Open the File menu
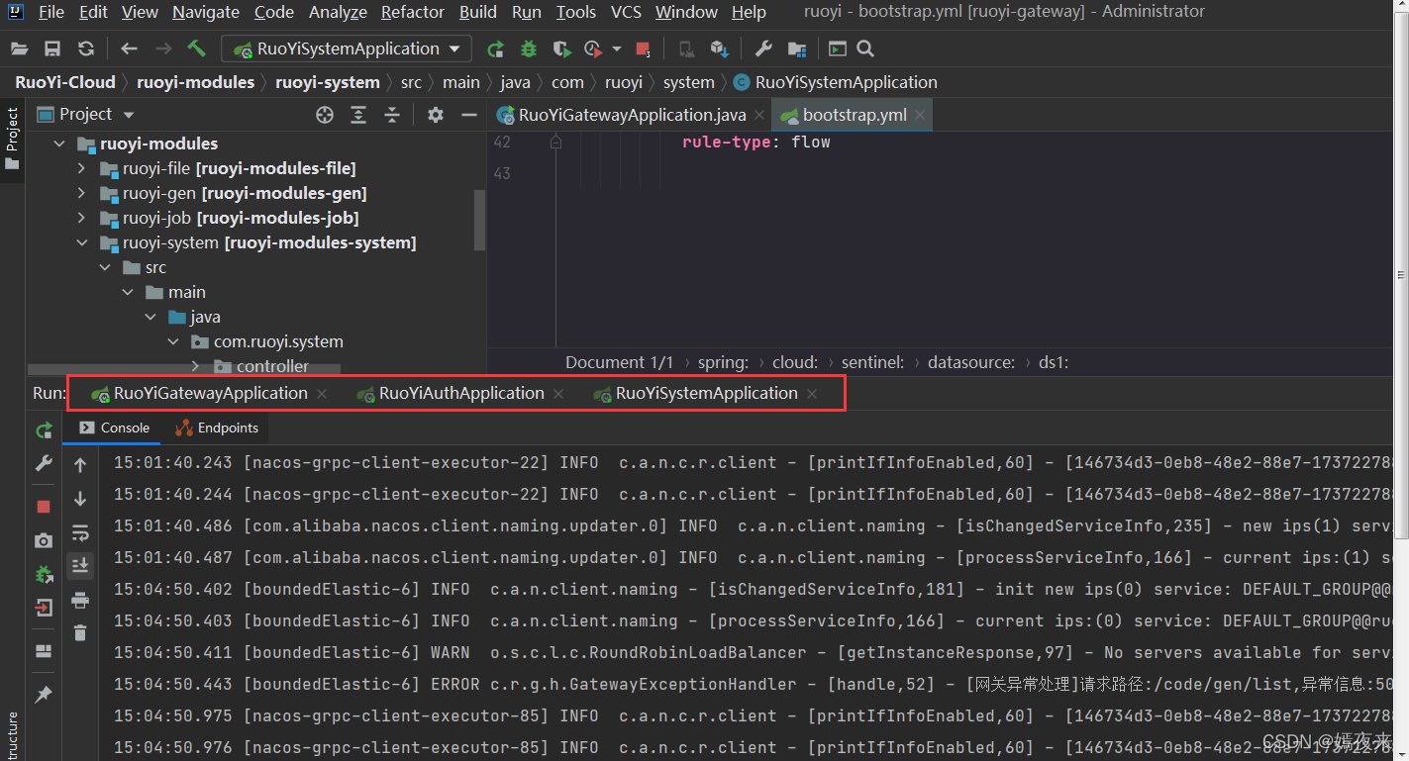This screenshot has width=1409, height=761. (x=50, y=12)
